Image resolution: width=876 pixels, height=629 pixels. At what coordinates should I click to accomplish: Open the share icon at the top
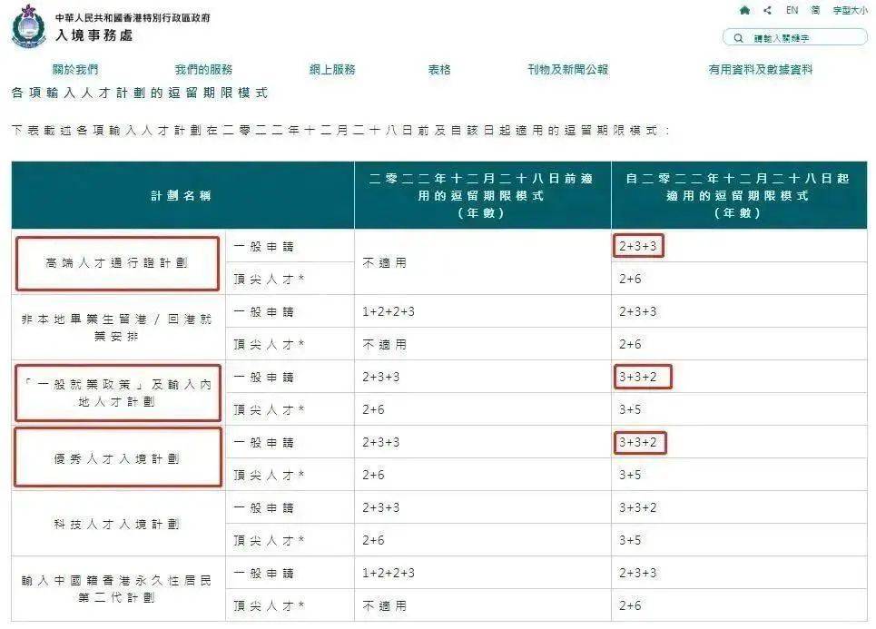[769, 11]
